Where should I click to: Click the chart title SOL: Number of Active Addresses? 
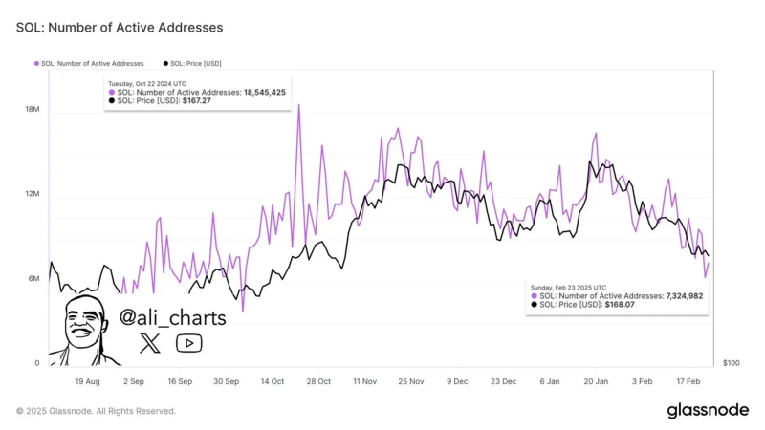coord(119,28)
